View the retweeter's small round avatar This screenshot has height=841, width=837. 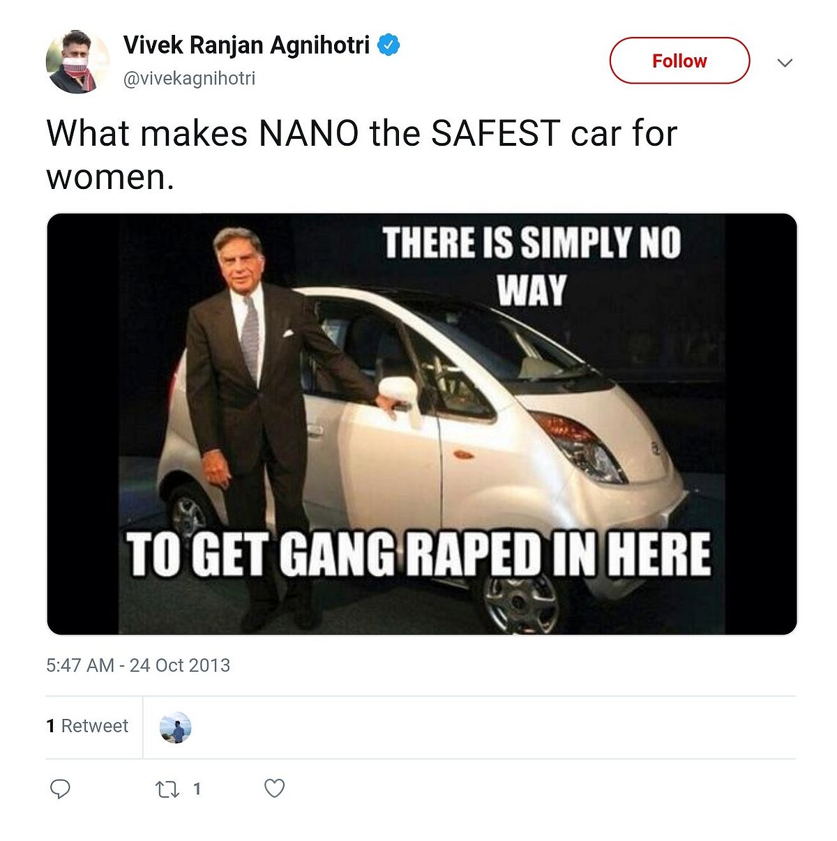pos(175,727)
